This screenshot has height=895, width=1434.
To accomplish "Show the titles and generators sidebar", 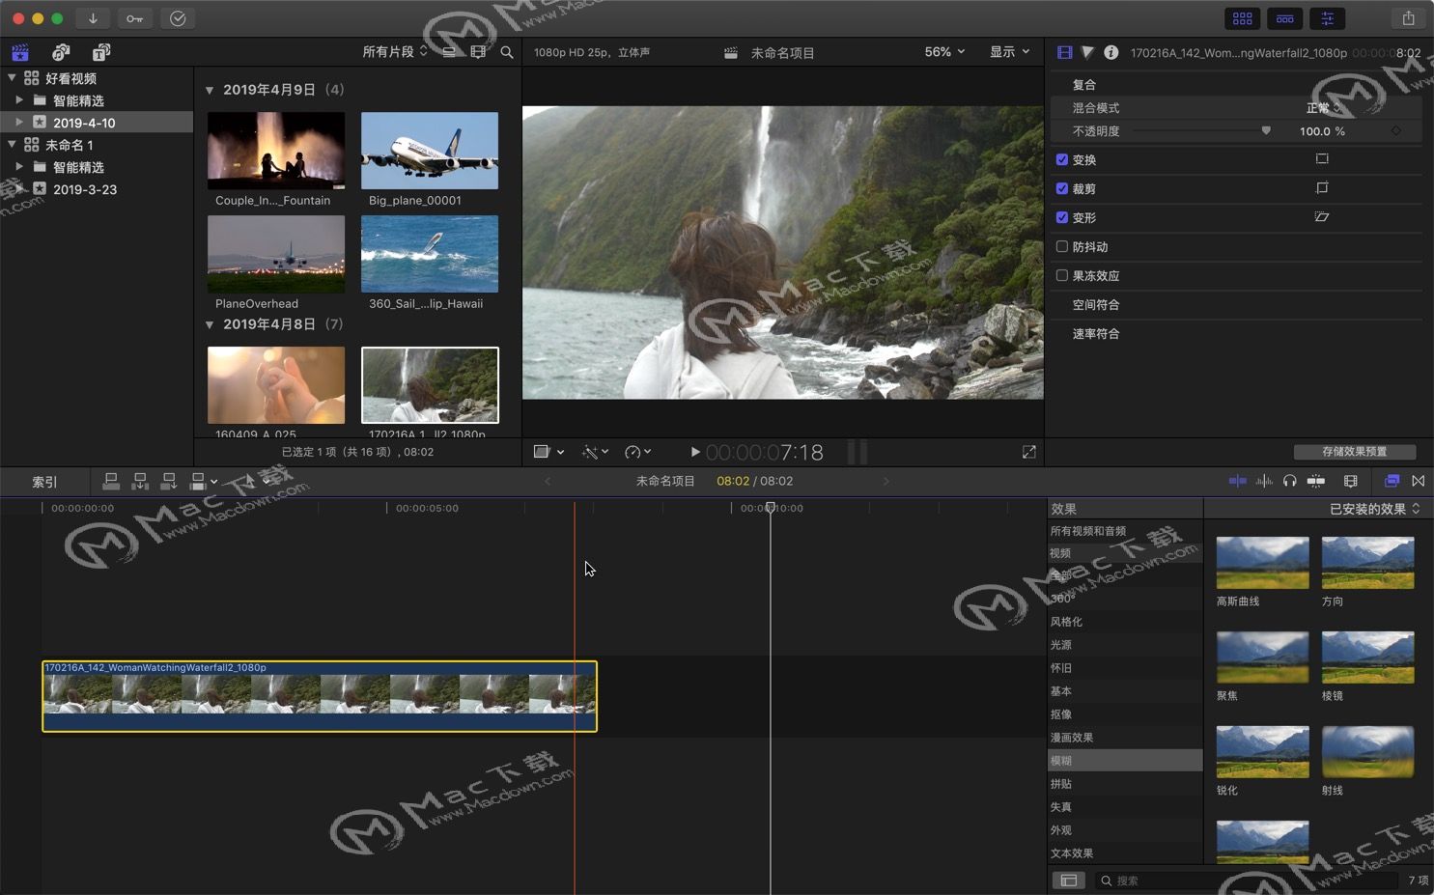I will tap(101, 52).
